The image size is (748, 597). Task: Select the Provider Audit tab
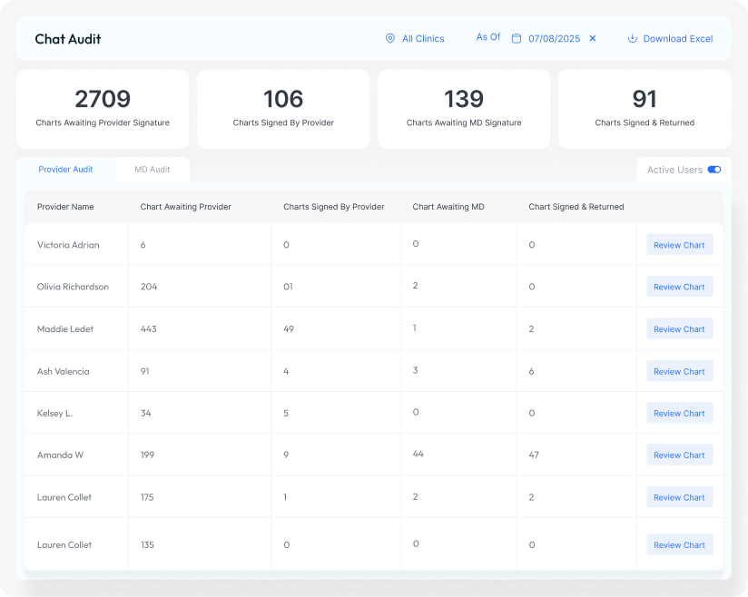tap(66, 170)
